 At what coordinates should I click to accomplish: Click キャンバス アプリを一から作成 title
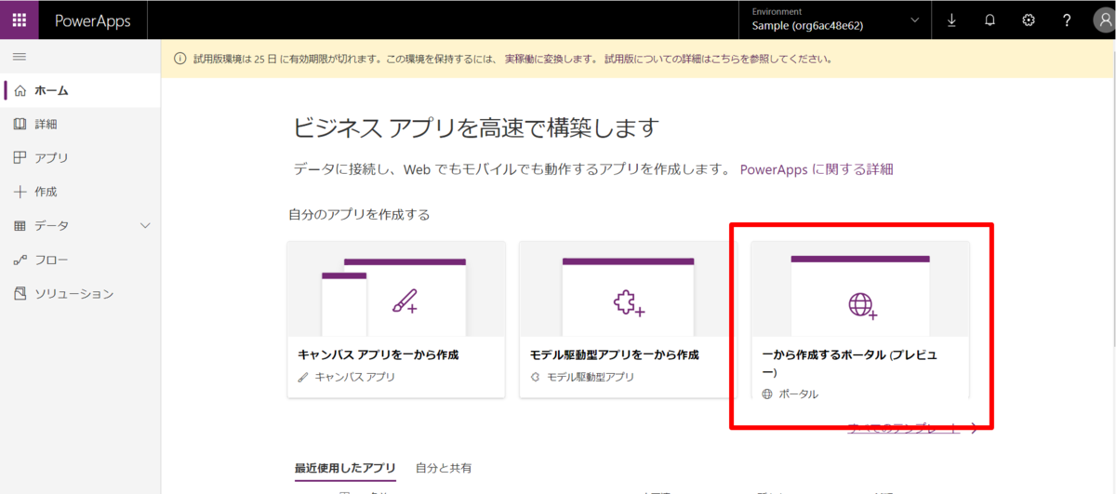379,354
